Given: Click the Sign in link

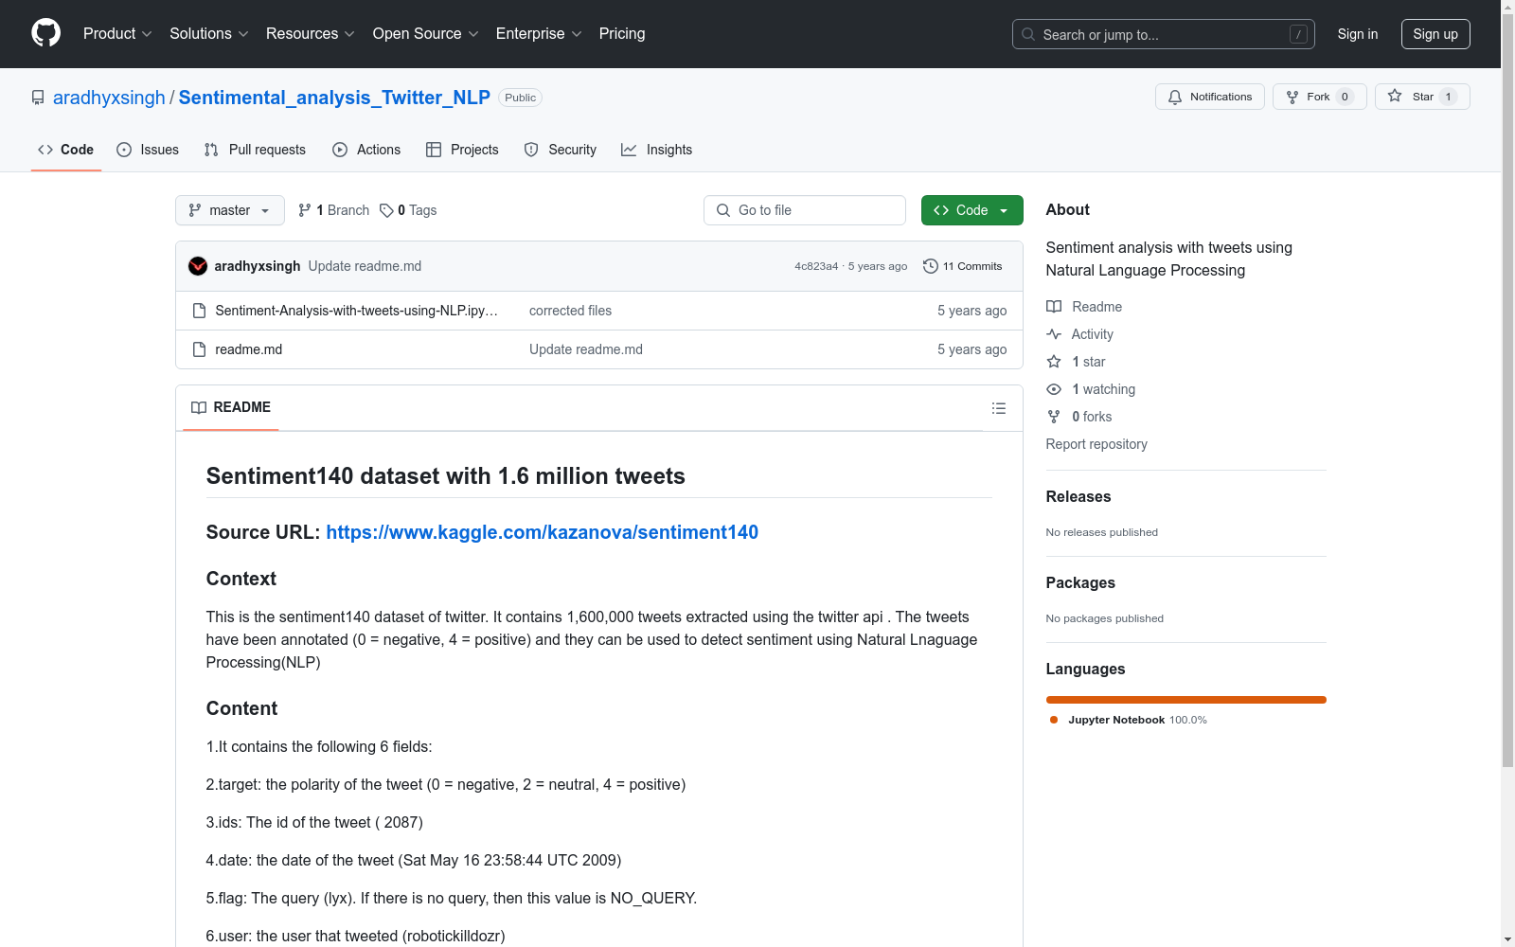Looking at the screenshot, I should coord(1358,34).
